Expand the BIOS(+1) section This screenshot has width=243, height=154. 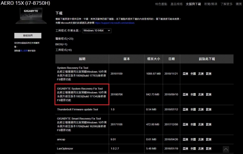[x=61, y=44]
